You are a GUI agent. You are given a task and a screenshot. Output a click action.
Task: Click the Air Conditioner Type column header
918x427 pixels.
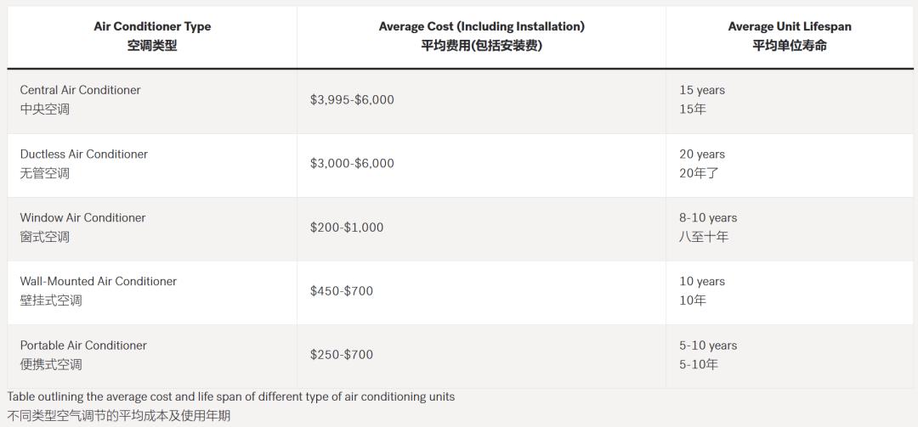pyautogui.click(x=152, y=27)
